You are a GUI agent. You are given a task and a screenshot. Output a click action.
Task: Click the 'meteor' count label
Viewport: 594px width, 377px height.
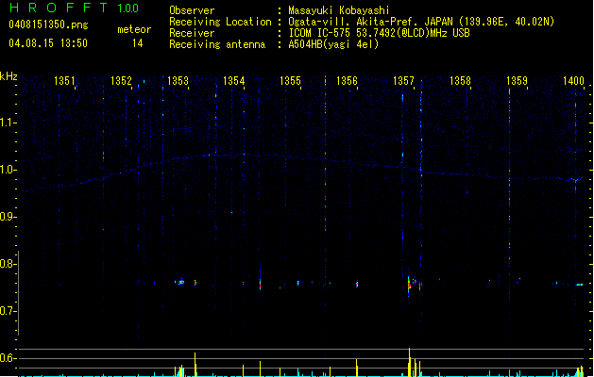(x=134, y=29)
